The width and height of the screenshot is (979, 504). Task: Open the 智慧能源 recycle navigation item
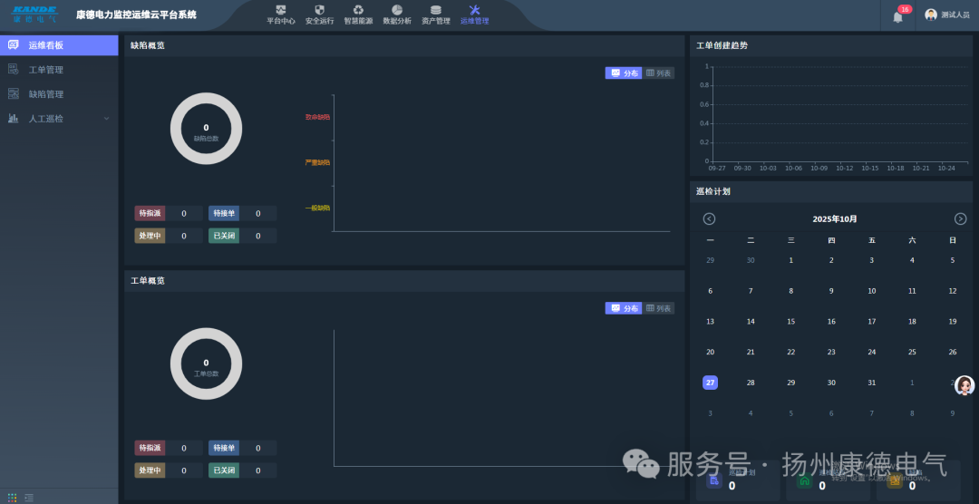(358, 15)
